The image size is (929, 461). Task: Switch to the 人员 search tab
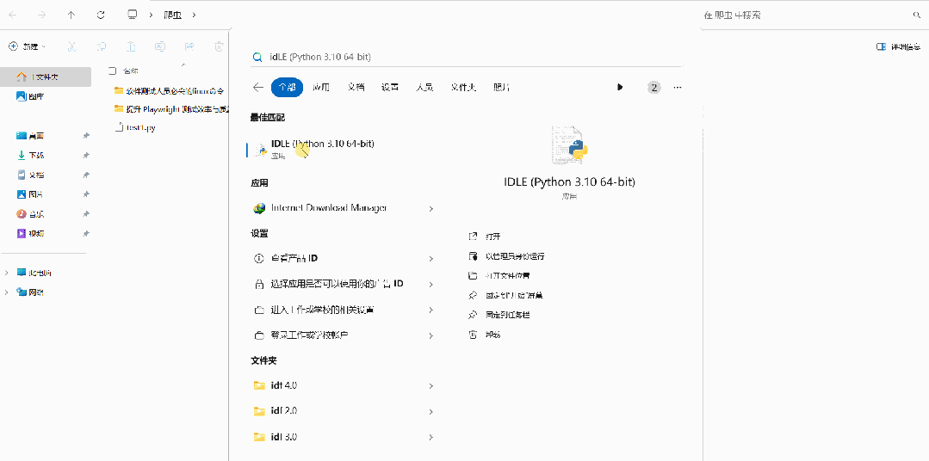click(424, 87)
